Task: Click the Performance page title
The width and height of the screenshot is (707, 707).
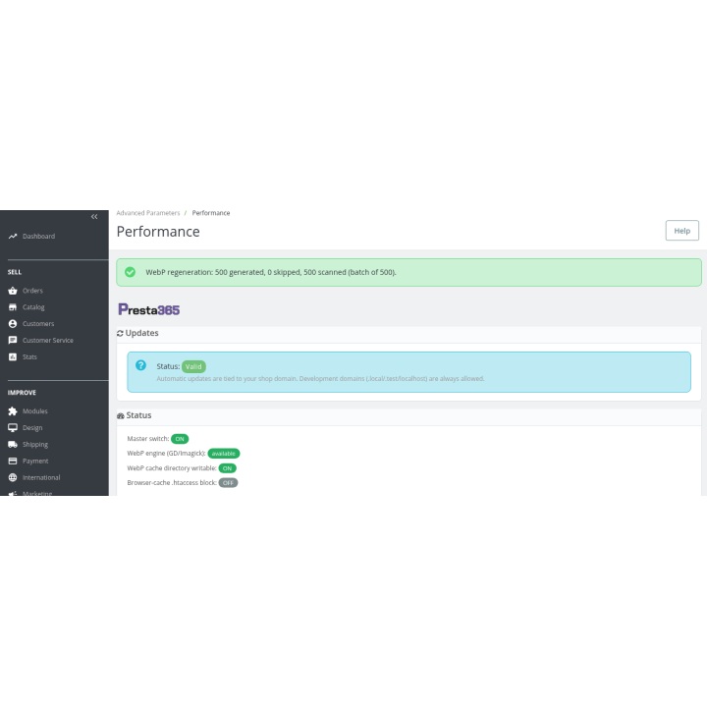Action: click(x=158, y=232)
